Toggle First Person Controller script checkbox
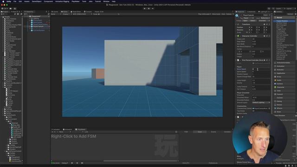Viewport: 297px width, 167px height. (240, 60)
